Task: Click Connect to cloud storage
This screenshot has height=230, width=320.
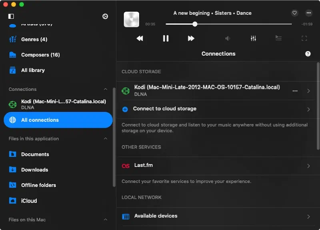Action: click(164, 109)
